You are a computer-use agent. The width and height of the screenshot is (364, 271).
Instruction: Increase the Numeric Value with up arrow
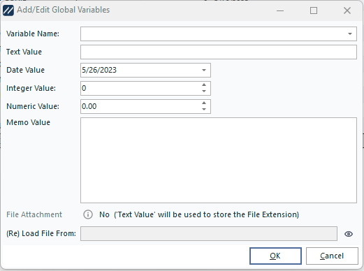point(204,103)
